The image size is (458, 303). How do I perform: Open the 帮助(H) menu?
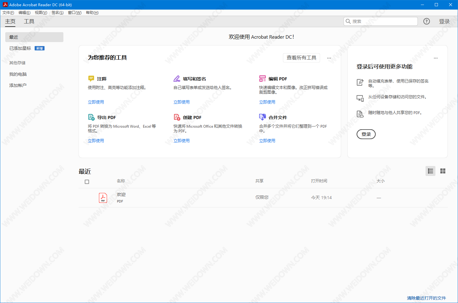[x=92, y=13]
